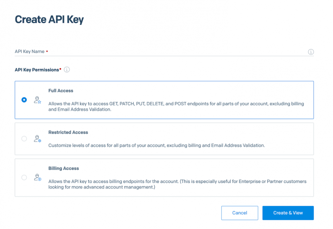Click the Create & View button
The width and height of the screenshot is (333, 229).
[288, 213]
